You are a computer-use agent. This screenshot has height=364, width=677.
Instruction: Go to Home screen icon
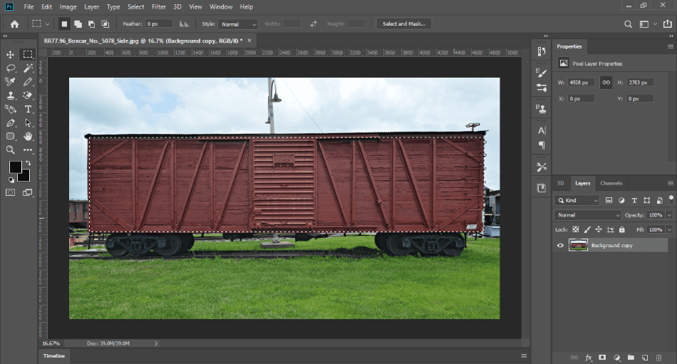[x=15, y=24]
